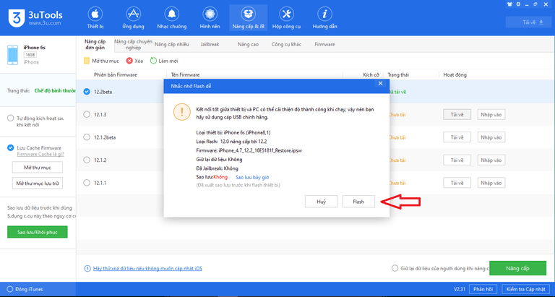The height and width of the screenshot is (297, 555).
Task: Select the 12.1.2beta firmware radio
Action: (x=87, y=137)
